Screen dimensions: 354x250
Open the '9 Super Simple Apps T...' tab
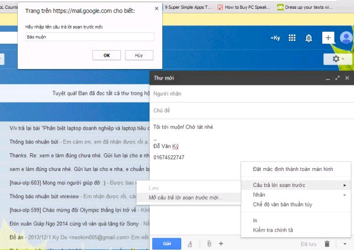pos(188,7)
